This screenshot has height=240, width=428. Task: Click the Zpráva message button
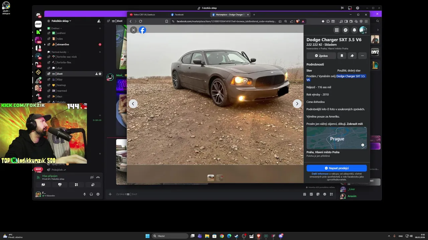321,56
